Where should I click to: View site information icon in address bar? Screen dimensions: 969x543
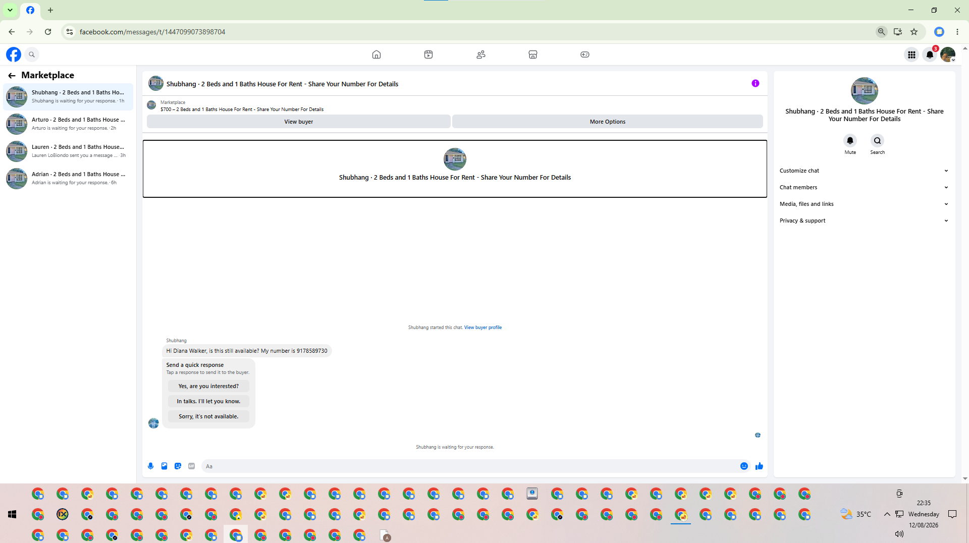pos(70,32)
